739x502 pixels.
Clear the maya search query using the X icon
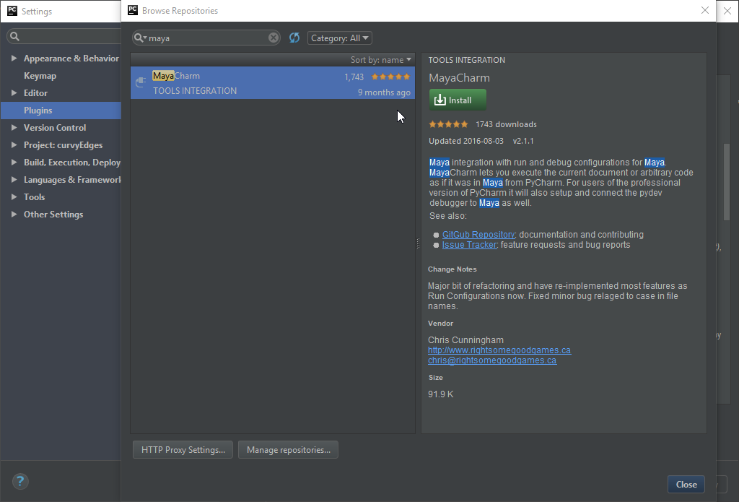pyautogui.click(x=273, y=37)
